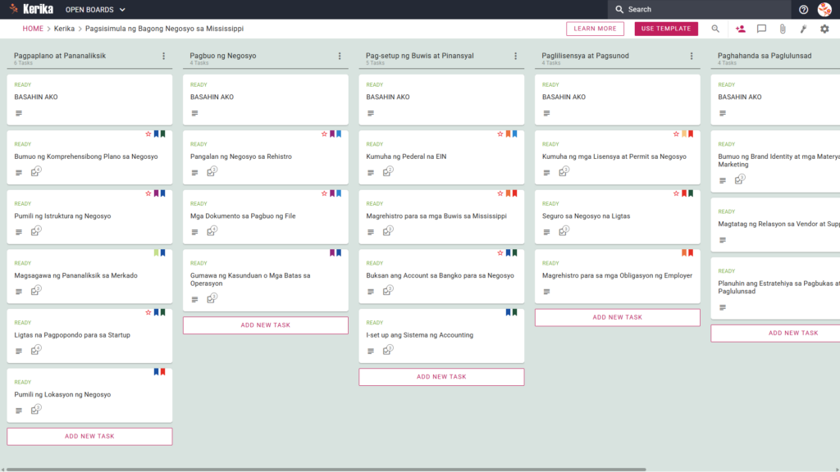Open the board team add-person icon
This screenshot has height=472, width=840.
point(741,29)
